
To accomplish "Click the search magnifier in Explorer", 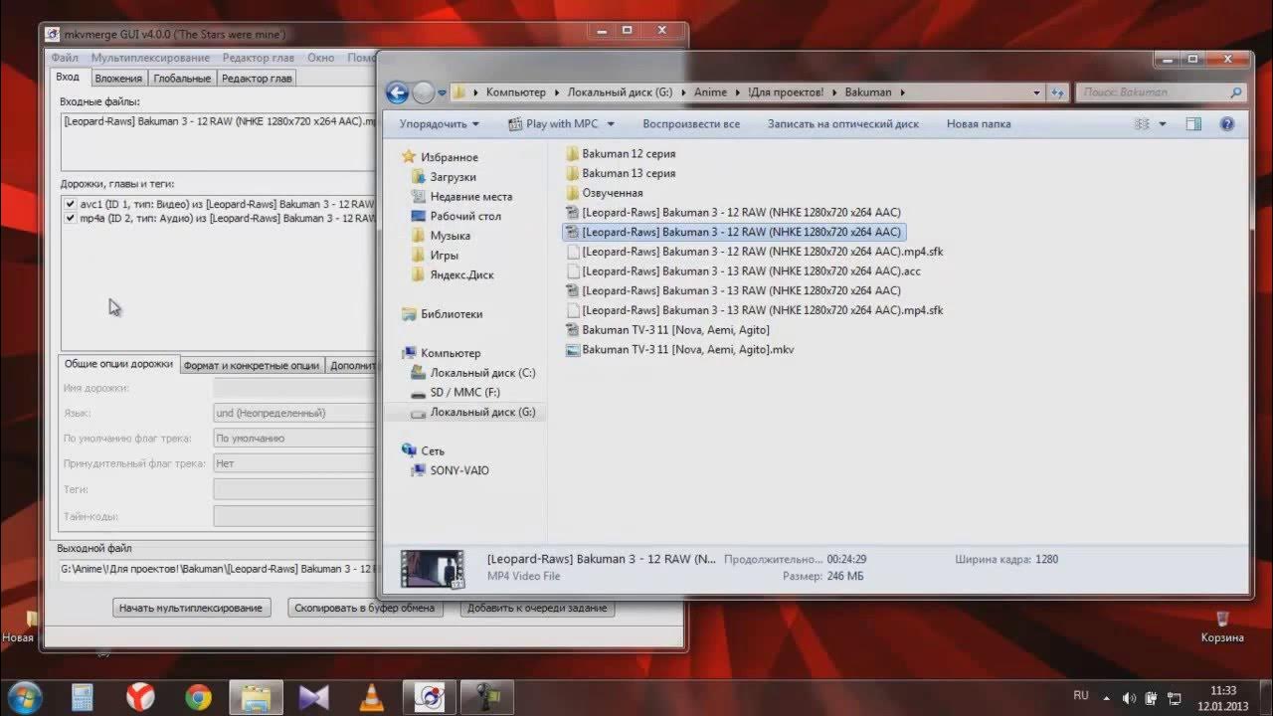I will 1236,92.
